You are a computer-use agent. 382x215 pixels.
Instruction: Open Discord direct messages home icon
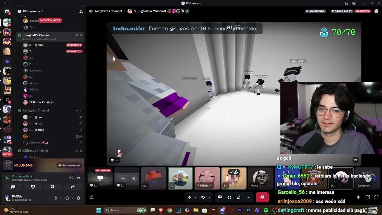tap(7, 11)
